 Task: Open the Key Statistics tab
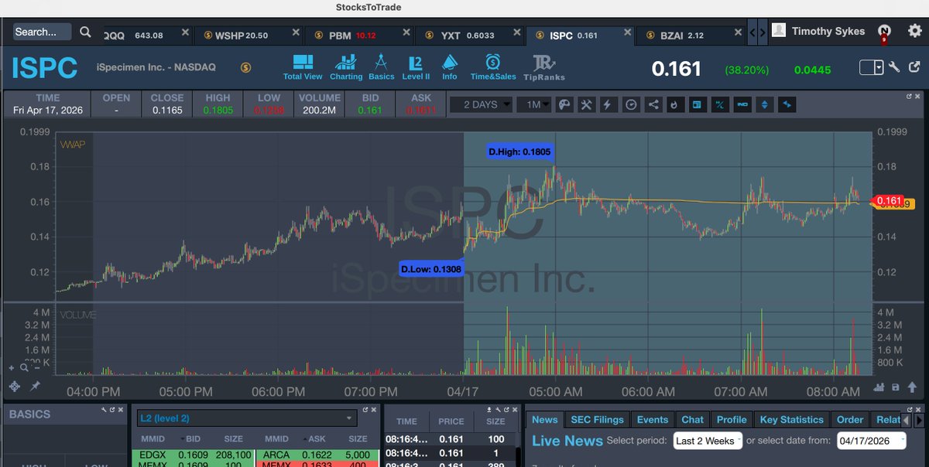[791, 419]
